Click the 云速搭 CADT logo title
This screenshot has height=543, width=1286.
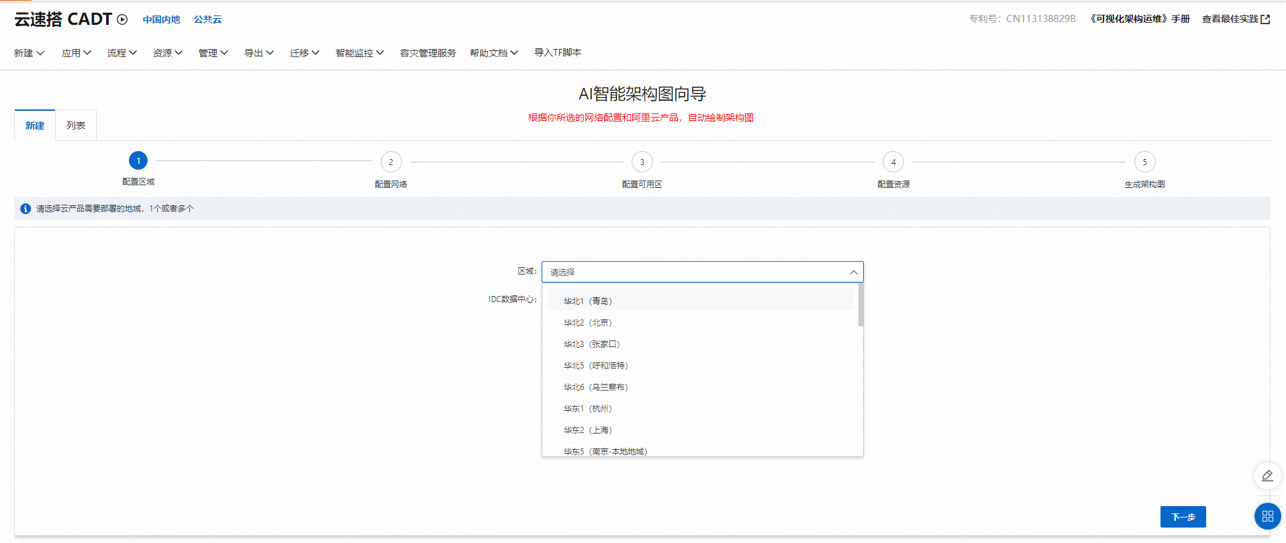63,19
